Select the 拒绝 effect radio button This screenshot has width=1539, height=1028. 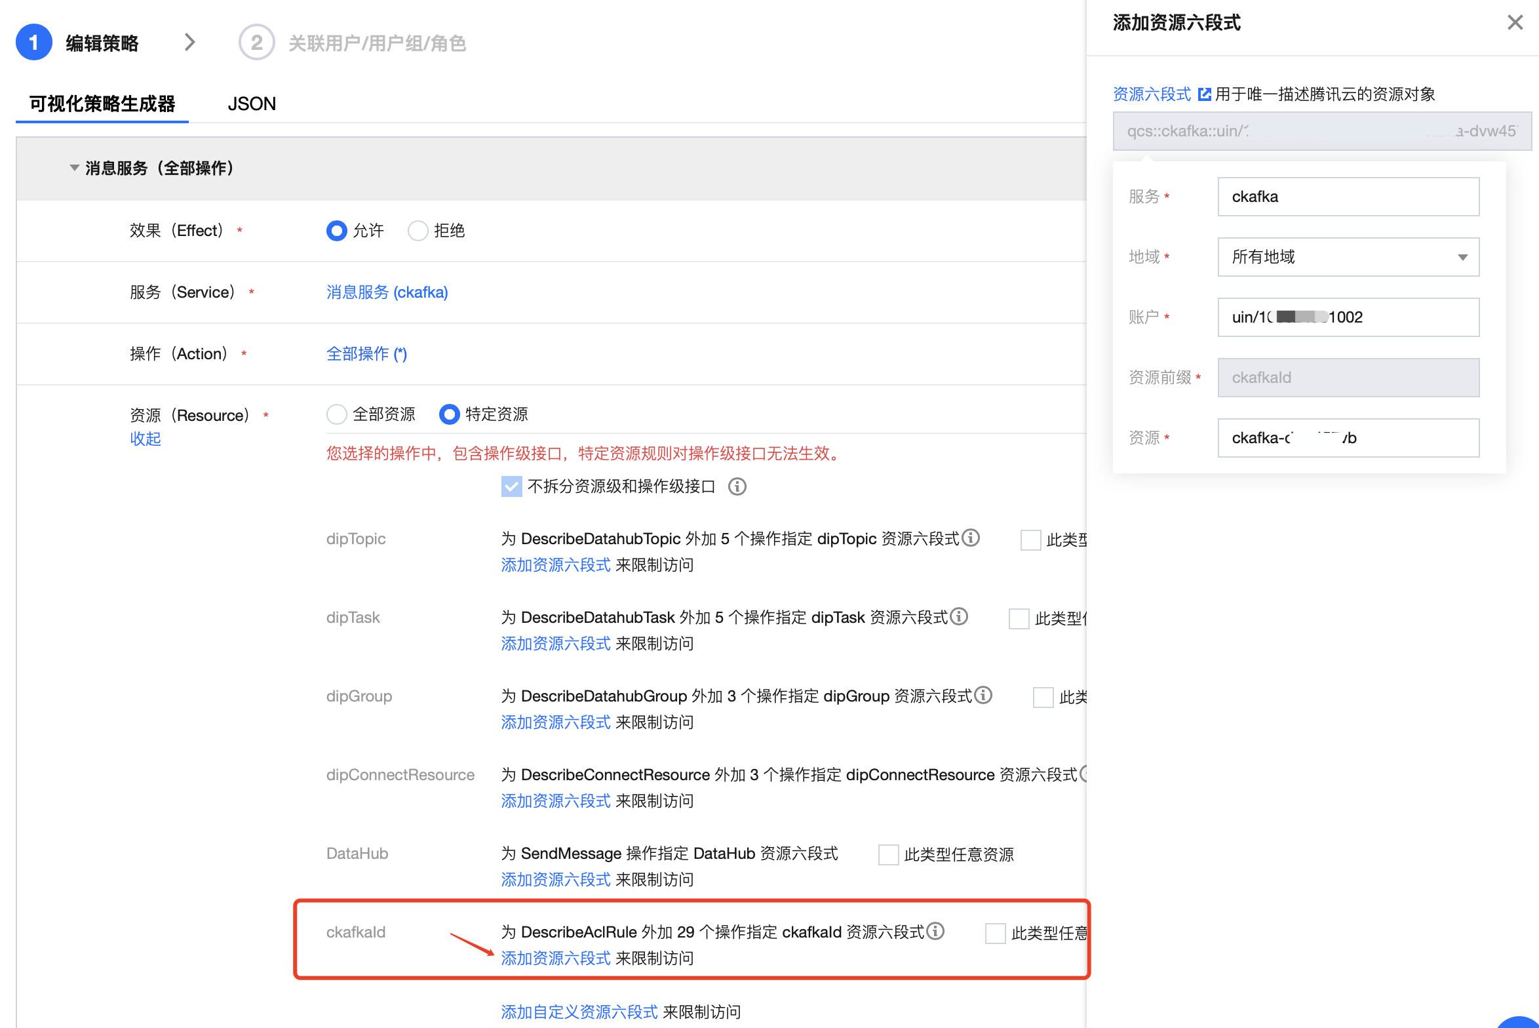click(418, 231)
